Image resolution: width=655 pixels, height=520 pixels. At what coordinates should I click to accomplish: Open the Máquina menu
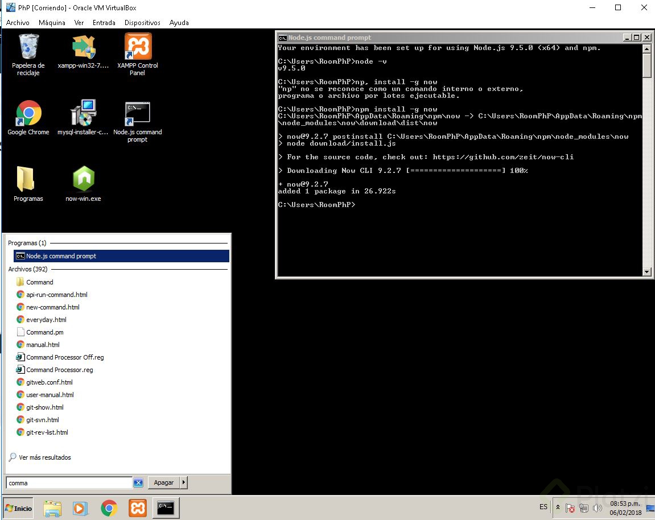pyautogui.click(x=52, y=23)
